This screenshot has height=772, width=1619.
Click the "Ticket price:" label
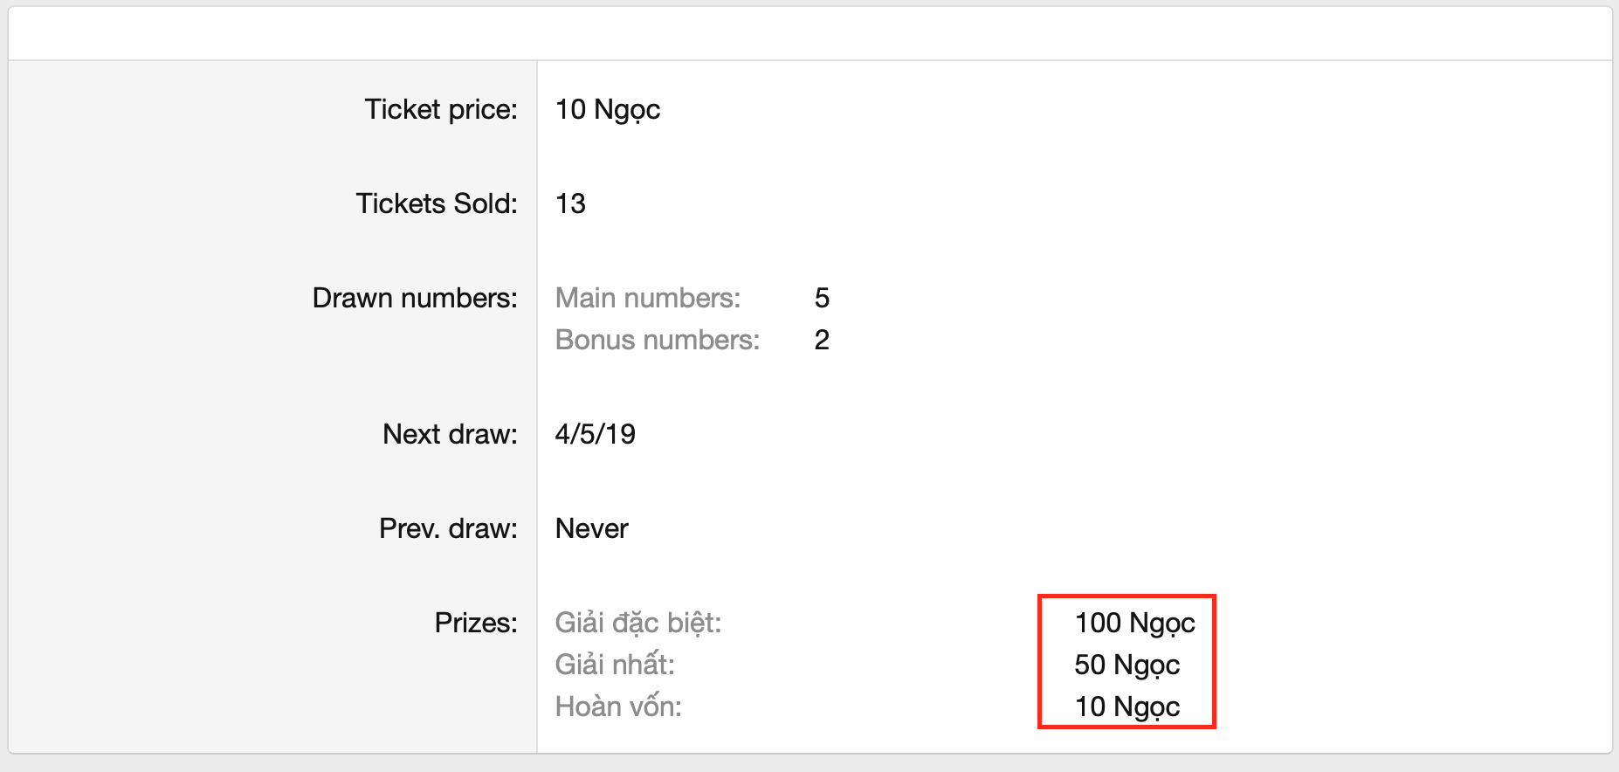click(441, 109)
